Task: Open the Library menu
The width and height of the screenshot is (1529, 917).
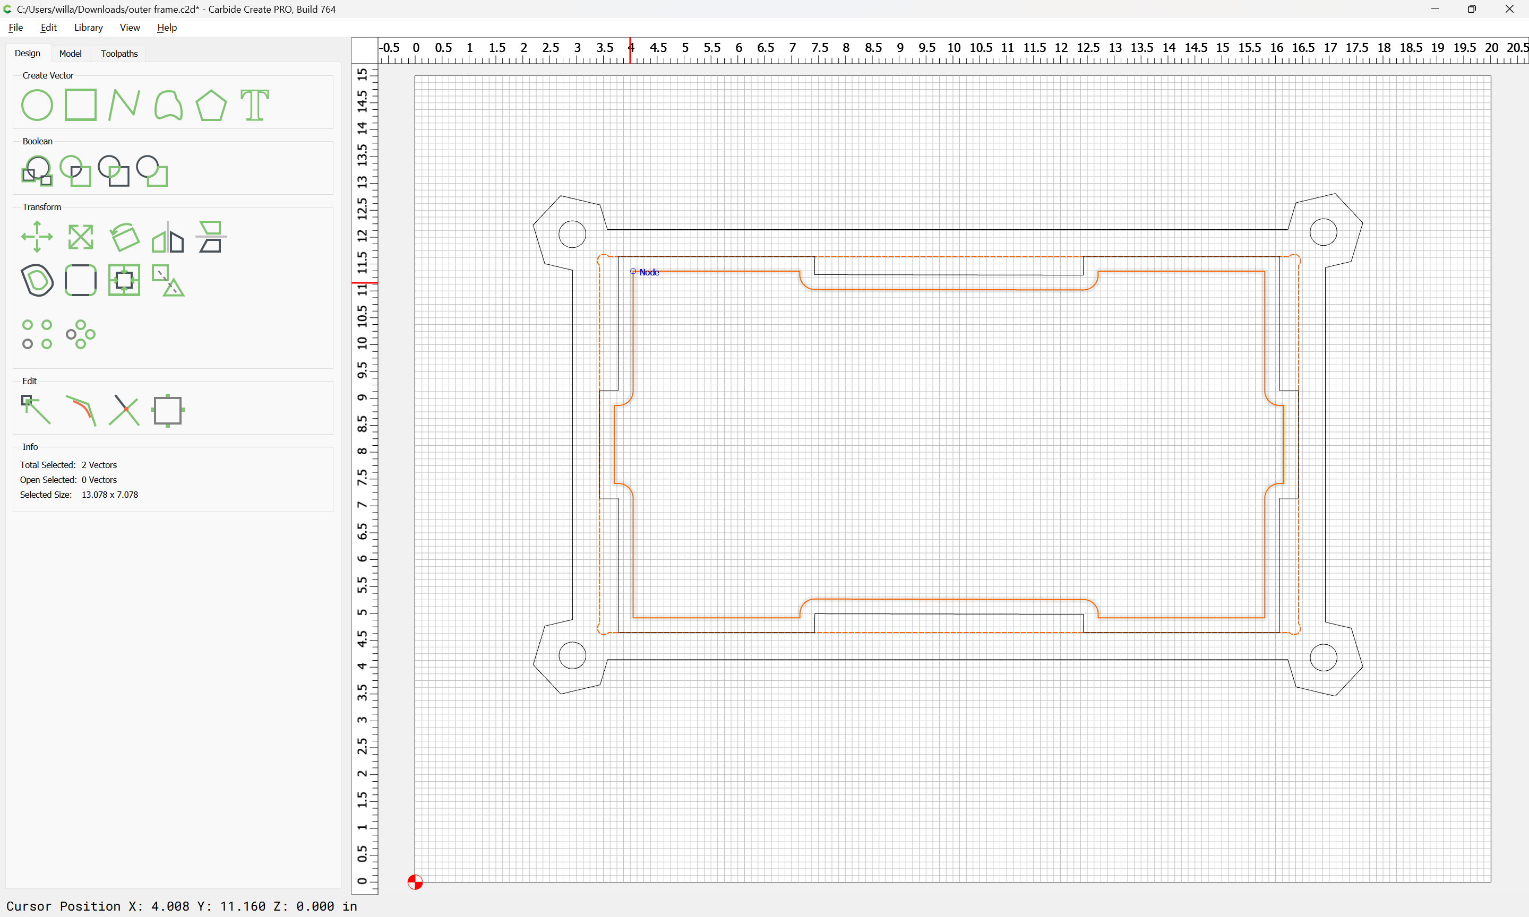Action: pos(88,27)
